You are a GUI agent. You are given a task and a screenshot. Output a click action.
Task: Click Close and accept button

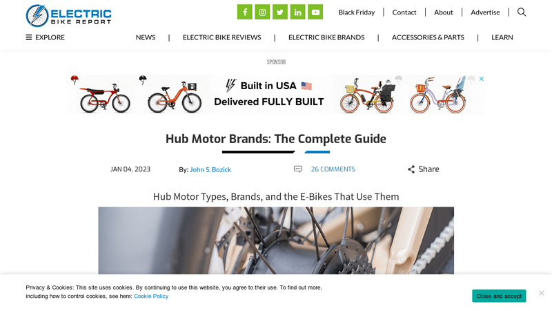(x=499, y=296)
